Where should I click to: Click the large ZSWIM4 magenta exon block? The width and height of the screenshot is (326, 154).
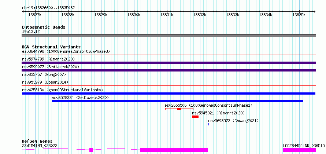[174, 150]
